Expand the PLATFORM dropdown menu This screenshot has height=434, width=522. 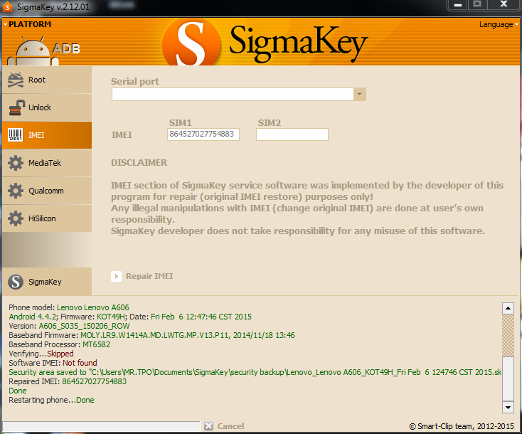click(27, 24)
